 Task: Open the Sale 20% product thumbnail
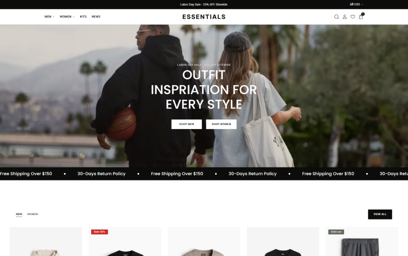(125, 241)
